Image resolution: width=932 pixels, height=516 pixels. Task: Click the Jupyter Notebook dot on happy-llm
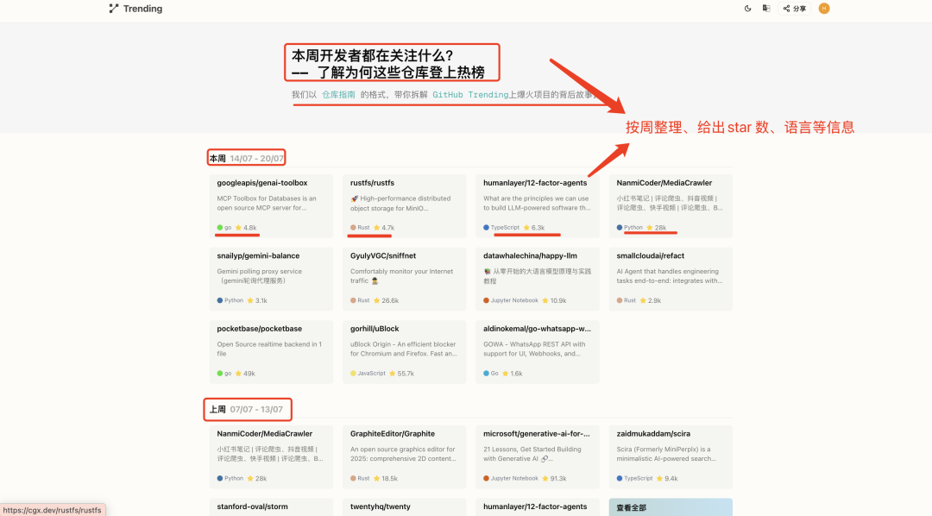click(x=486, y=301)
